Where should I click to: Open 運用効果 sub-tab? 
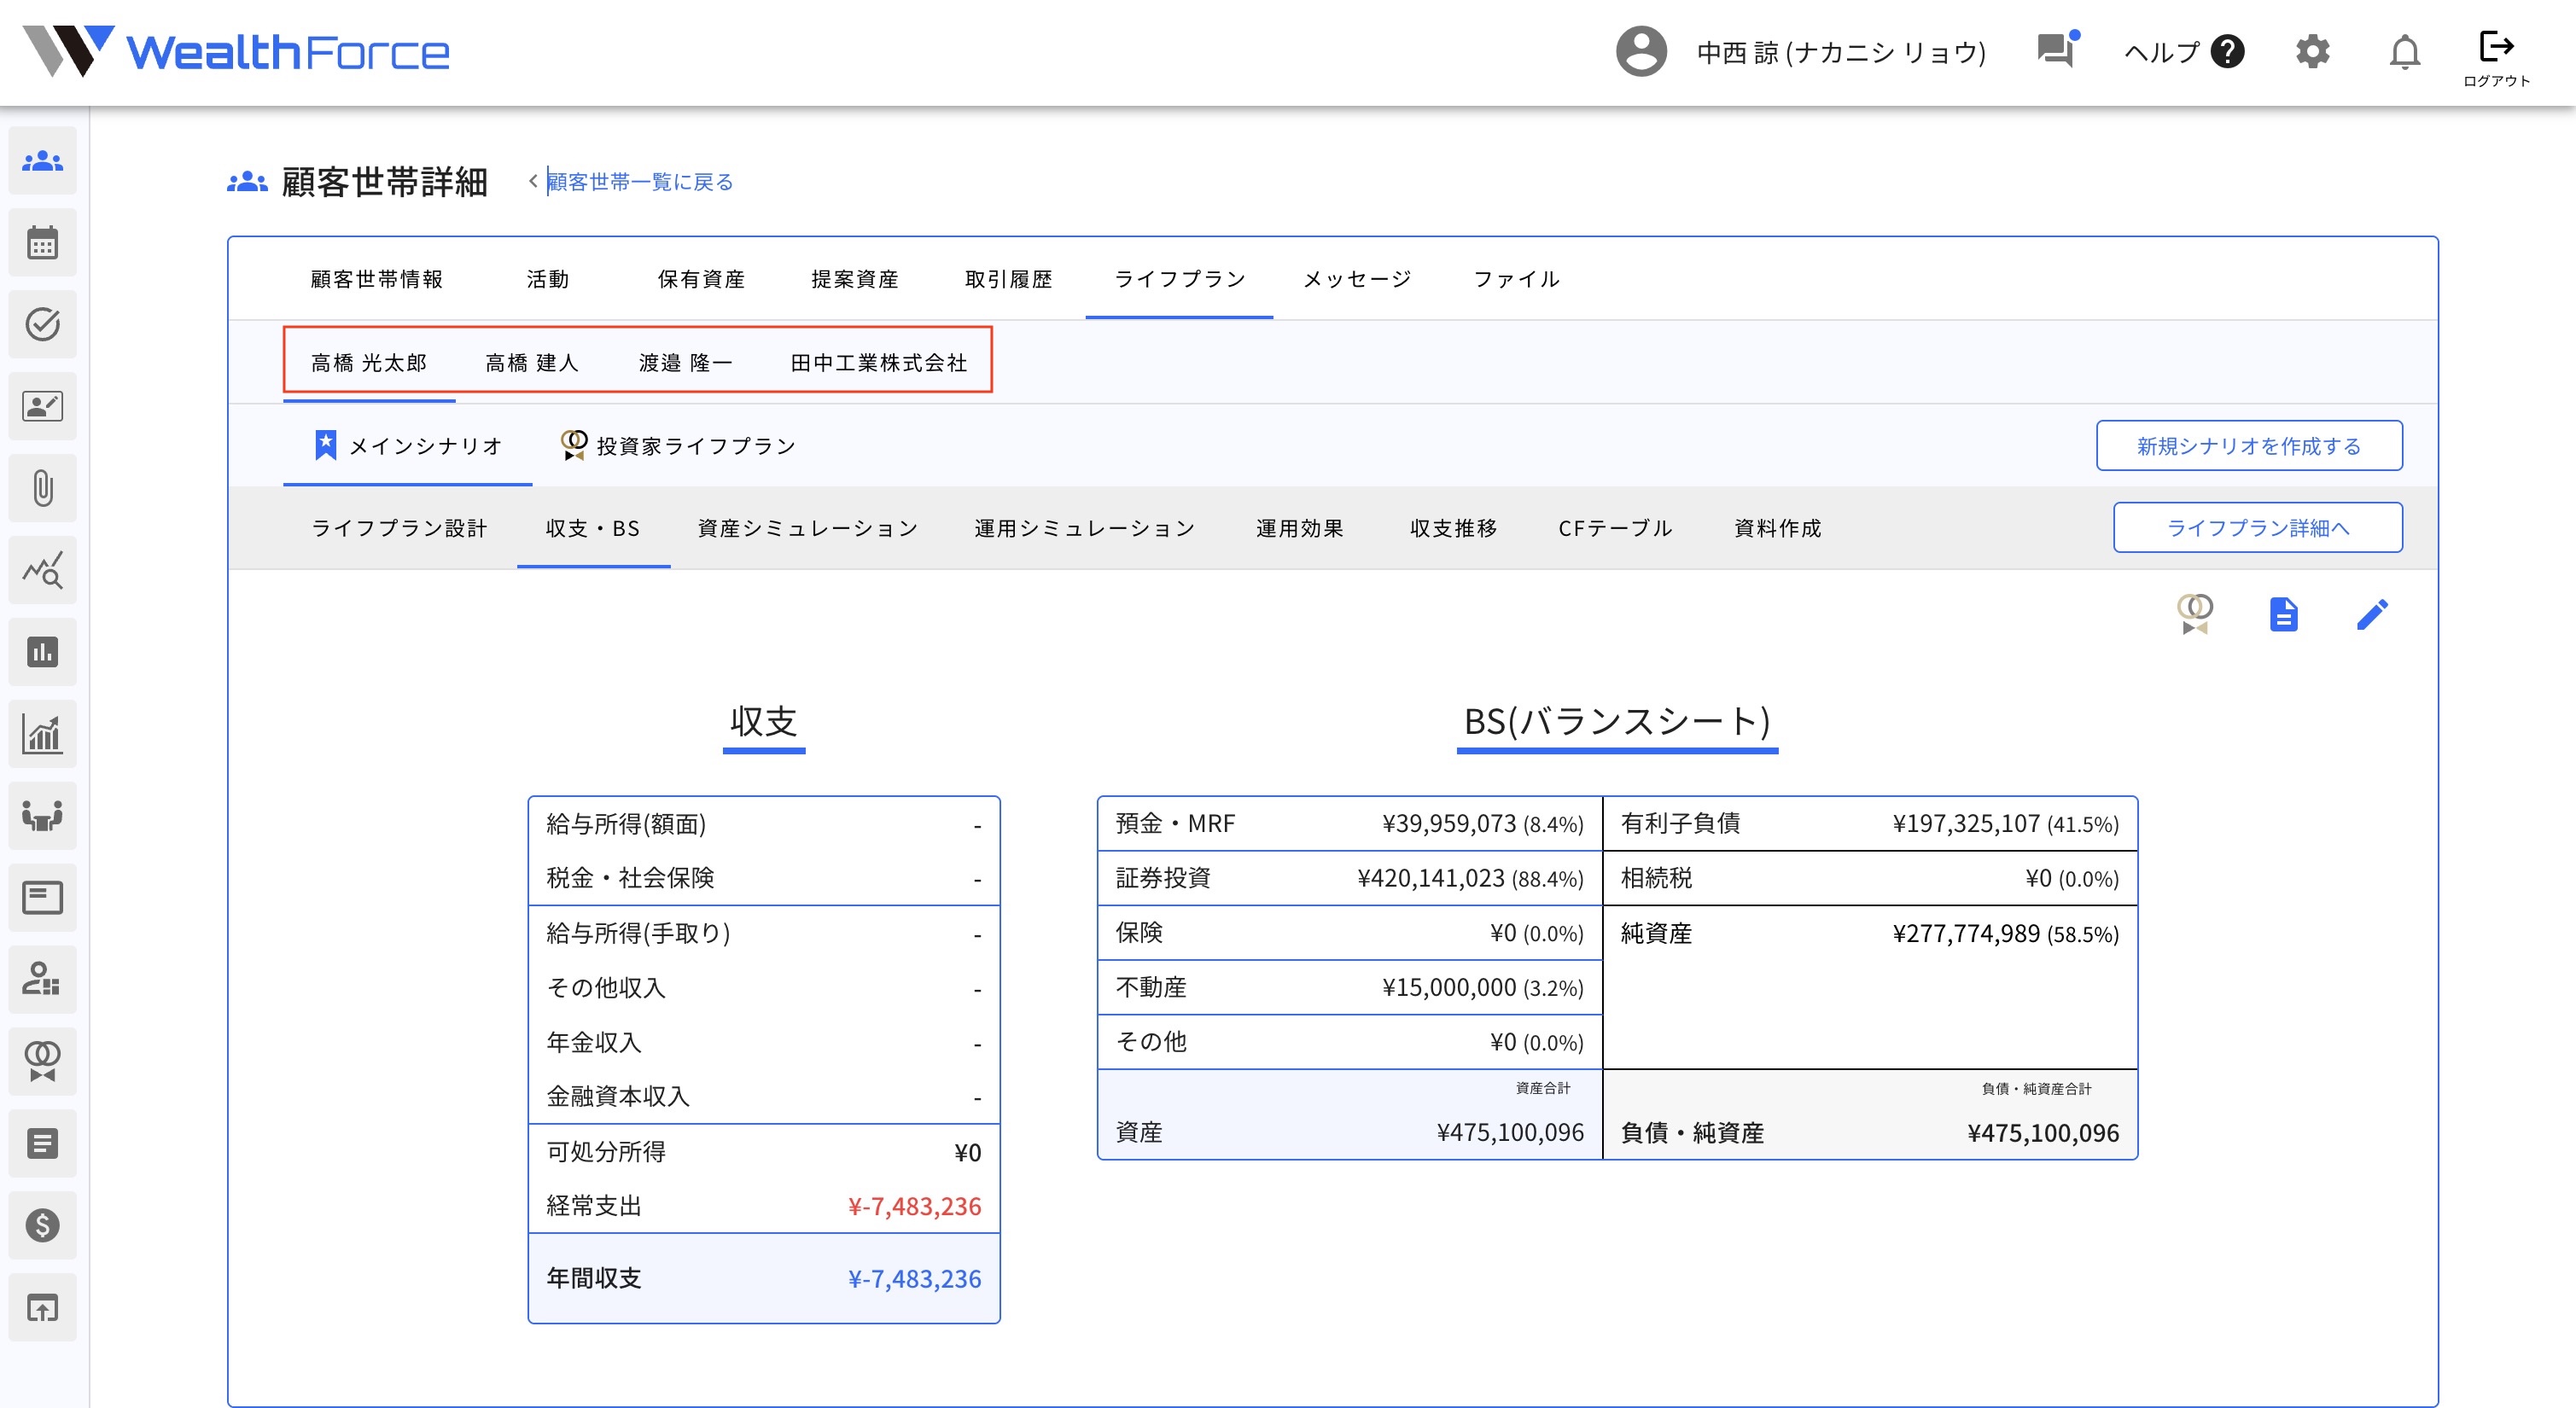(1300, 528)
